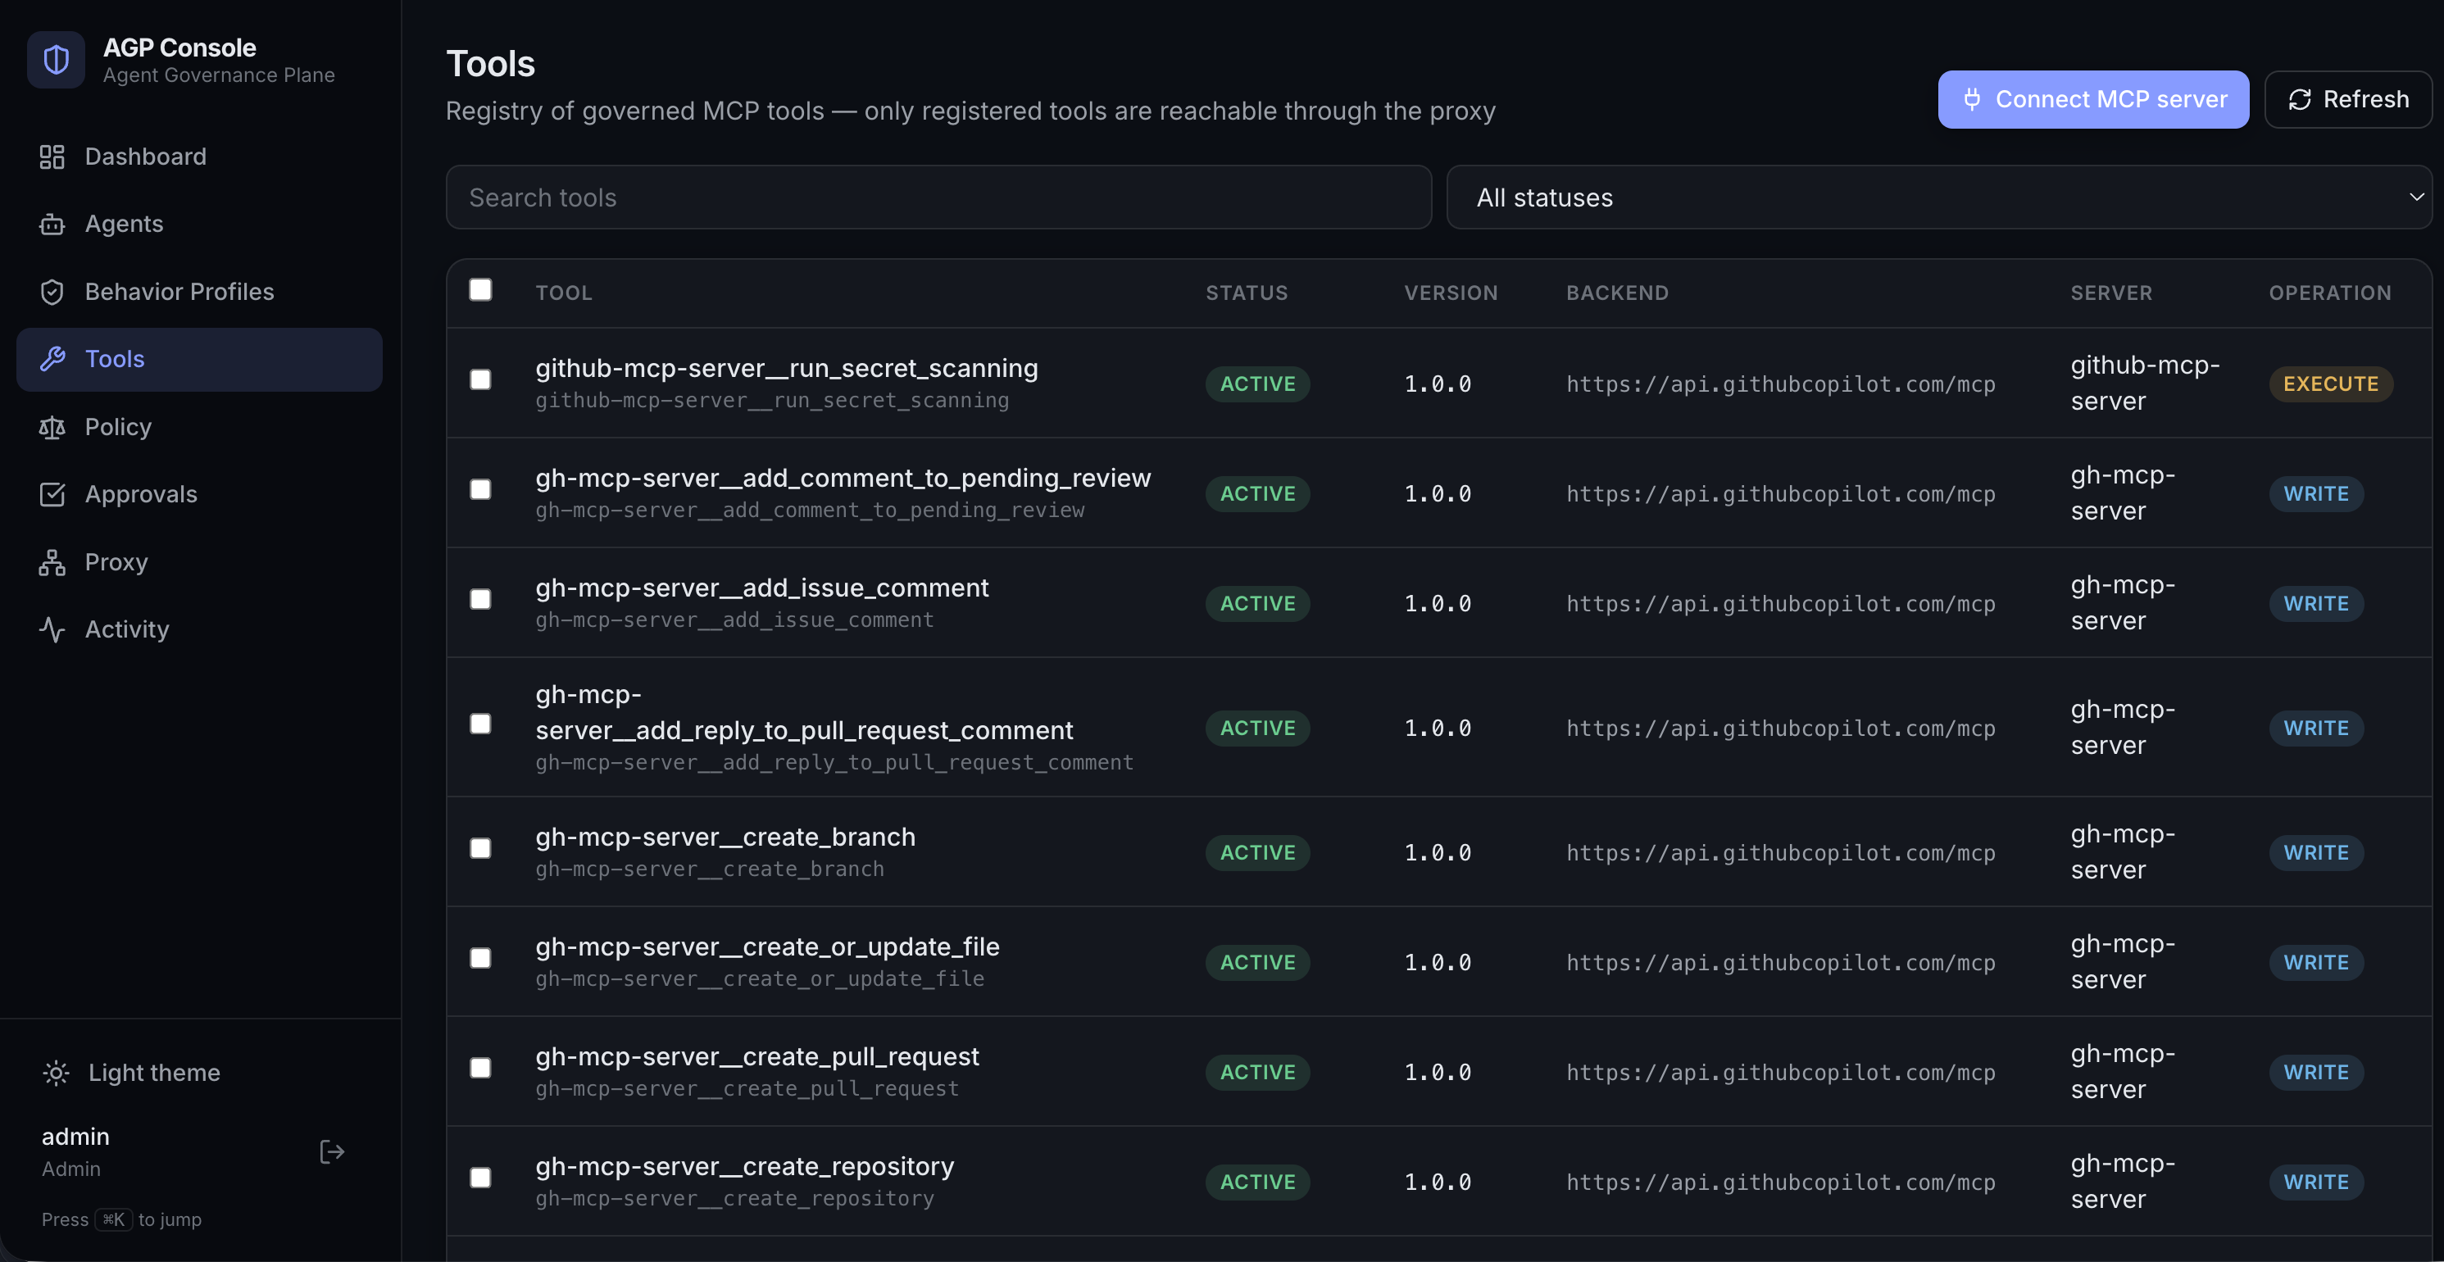The image size is (2444, 1262).
Task: Click github-mcp-server server cell
Action: tap(2144, 384)
